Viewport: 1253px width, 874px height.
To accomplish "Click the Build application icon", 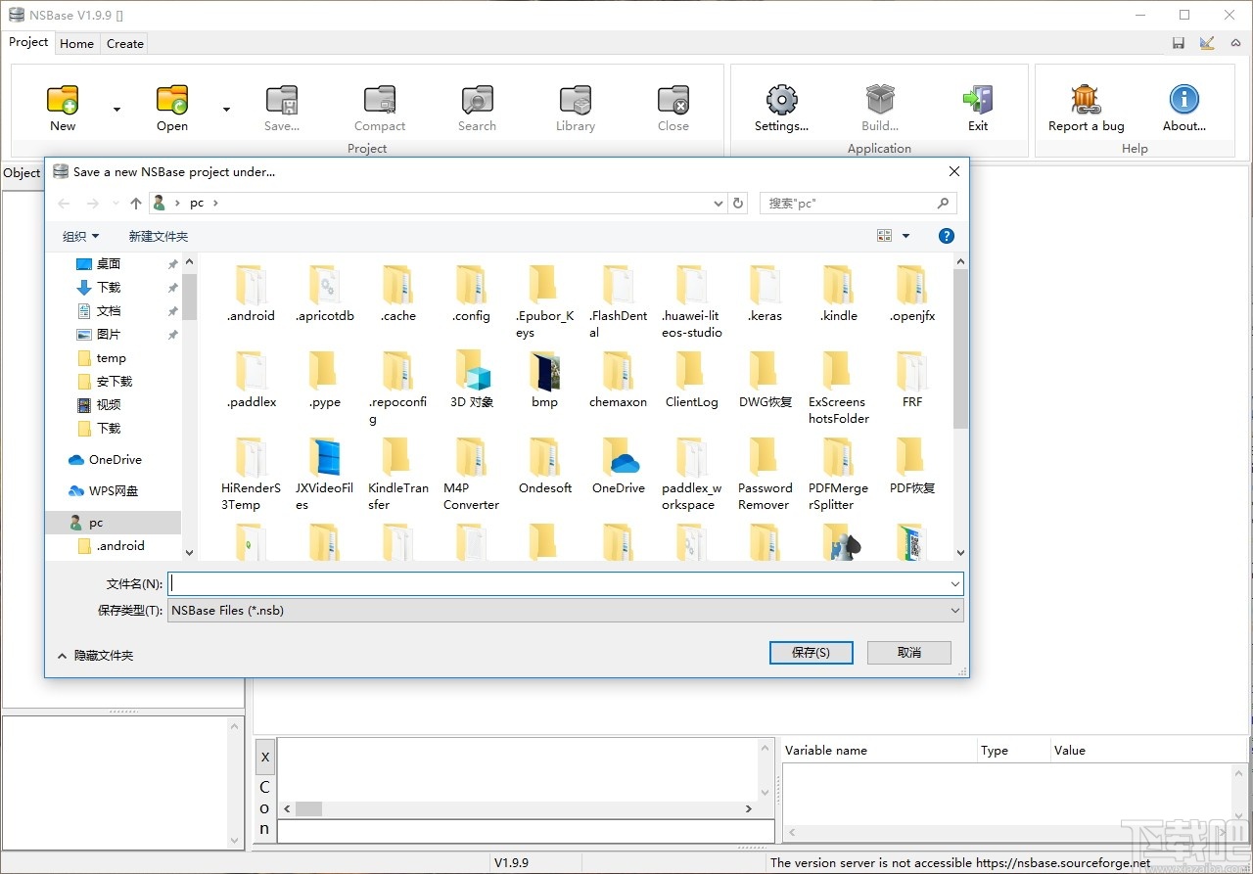I will point(880,100).
